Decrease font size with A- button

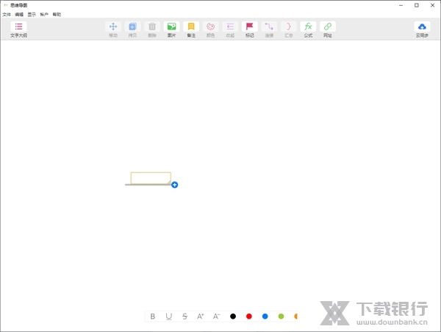pos(217,317)
